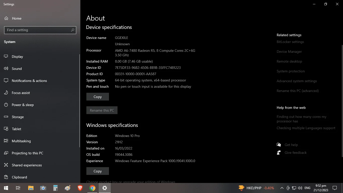
Task: Copy the device specifications
Action: pos(98,97)
